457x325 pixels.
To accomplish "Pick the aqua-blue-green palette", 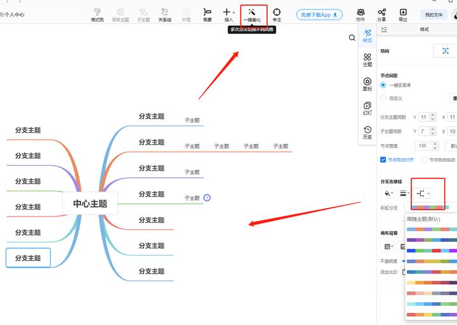I will [x=432, y=304].
